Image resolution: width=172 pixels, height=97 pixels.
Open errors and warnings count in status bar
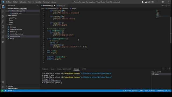pos(11,91)
